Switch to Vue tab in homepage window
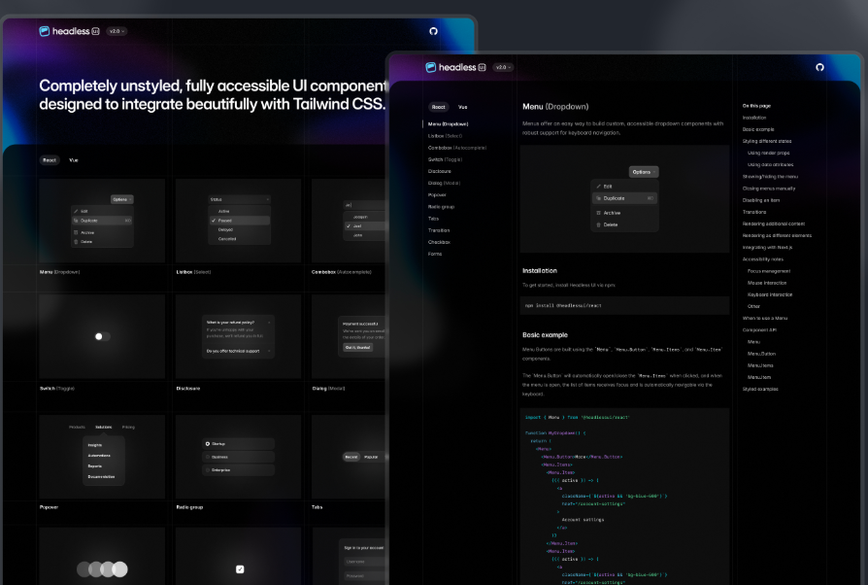 pos(74,160)
